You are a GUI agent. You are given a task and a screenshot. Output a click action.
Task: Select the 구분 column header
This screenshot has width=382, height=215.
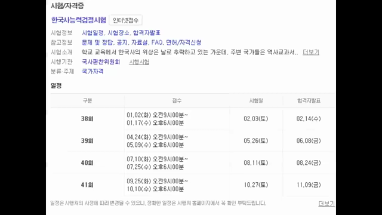coord(87,101)
